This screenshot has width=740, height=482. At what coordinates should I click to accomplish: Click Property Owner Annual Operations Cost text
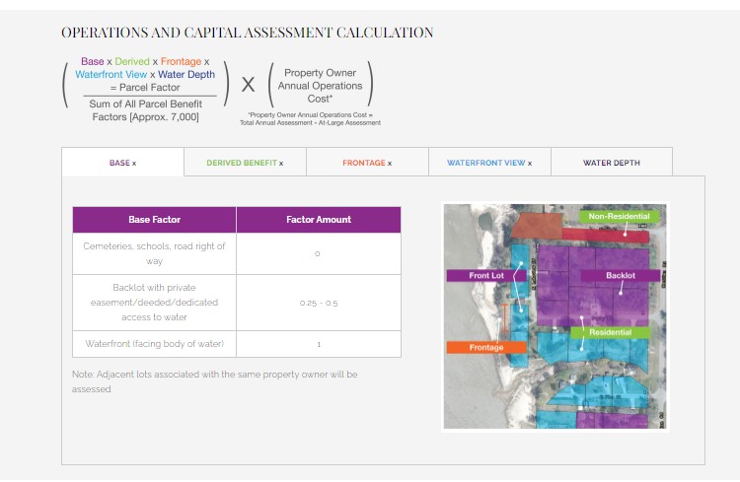(323, 86)
